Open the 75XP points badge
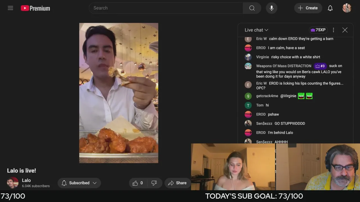 coord(318,30)
